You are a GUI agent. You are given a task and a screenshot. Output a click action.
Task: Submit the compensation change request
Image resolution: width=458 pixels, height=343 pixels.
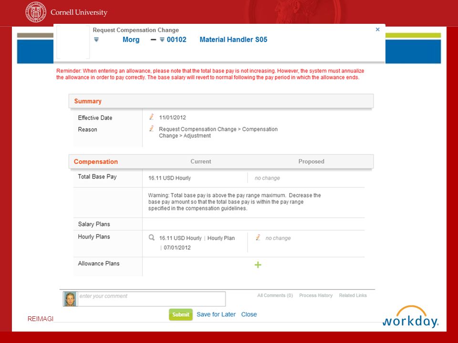[181, 314]
